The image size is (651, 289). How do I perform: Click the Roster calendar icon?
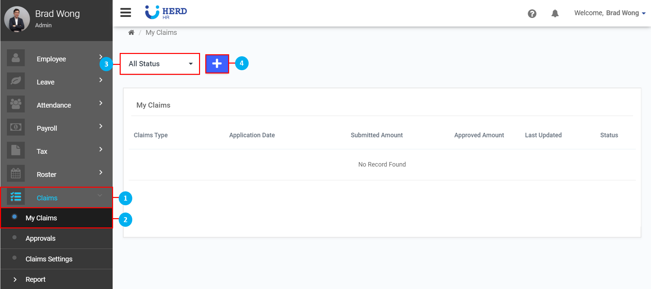click(16, 173)
